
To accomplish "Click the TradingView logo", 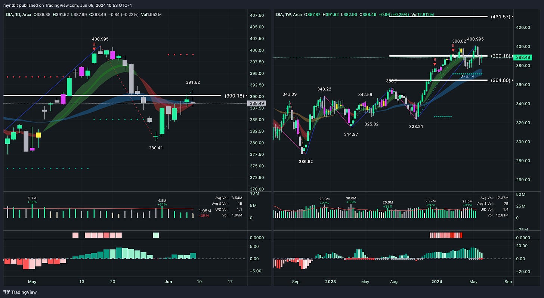I will pos(20,292).
